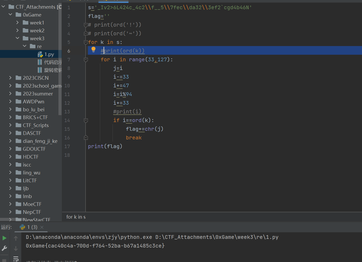Viewport: 362px width, 262px height.
Task: Select the 代码启示 archive file in tree
Action: click(53, 62)
